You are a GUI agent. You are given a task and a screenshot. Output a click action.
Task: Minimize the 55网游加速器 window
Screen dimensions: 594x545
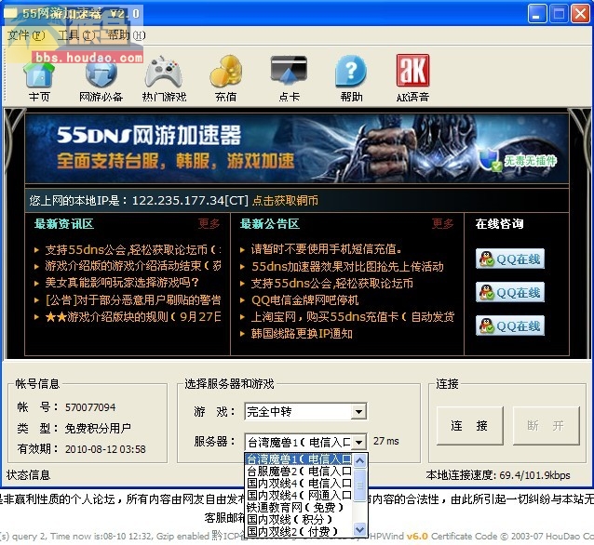tap(537, 14)
